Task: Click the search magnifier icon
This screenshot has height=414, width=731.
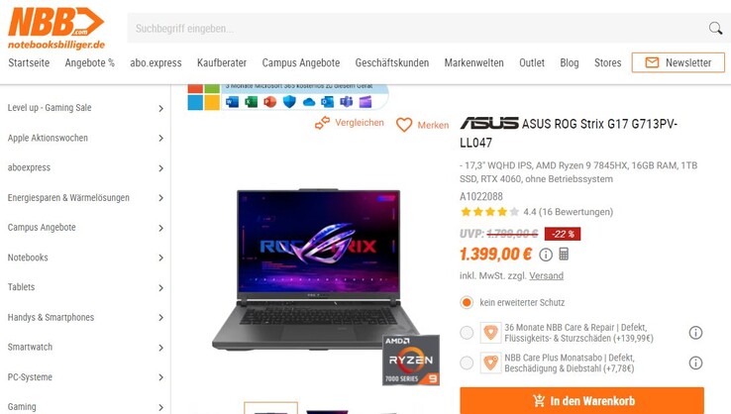Action: (715, 29)
